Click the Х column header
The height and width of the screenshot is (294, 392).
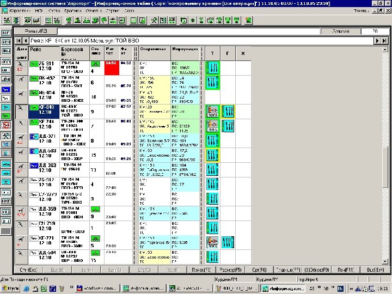point(243,53)
